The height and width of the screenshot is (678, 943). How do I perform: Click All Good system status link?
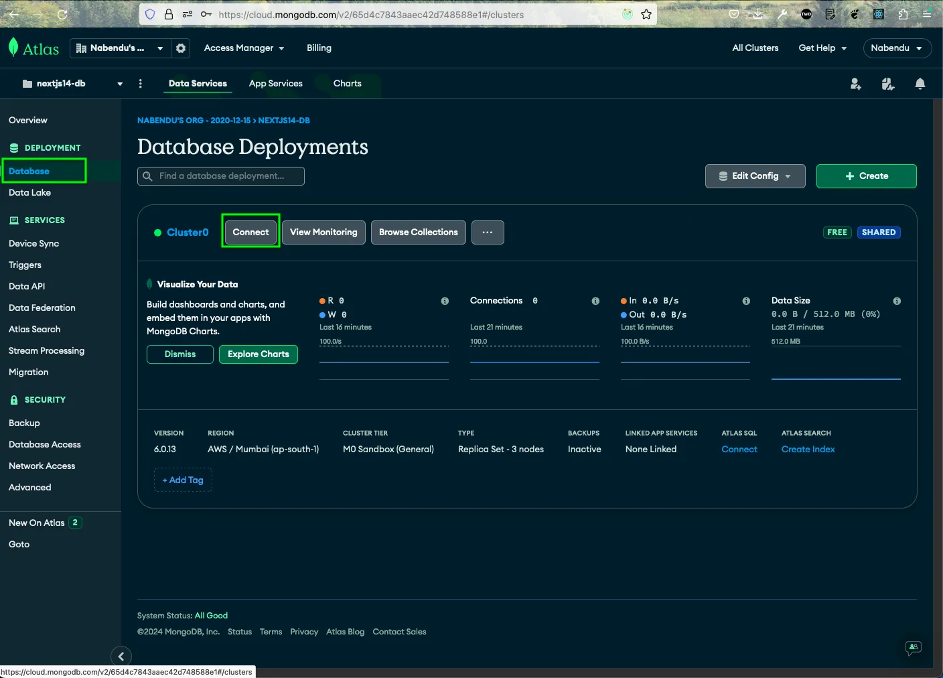[211, 616]
